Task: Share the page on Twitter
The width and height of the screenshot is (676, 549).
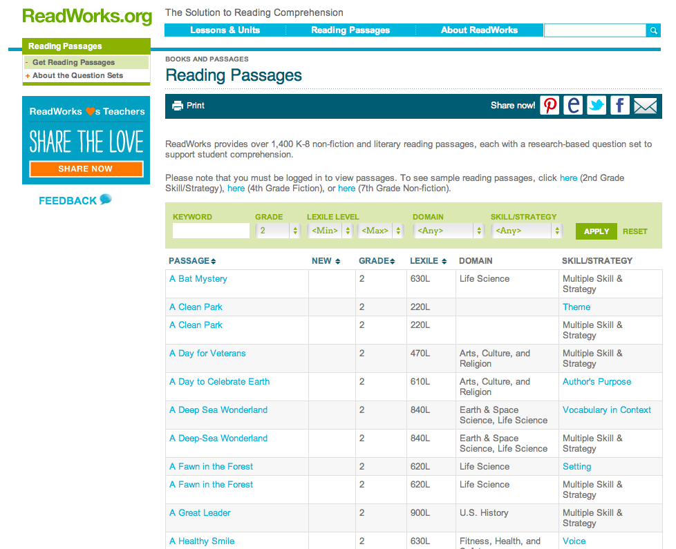Action: (x=597, y=106)
